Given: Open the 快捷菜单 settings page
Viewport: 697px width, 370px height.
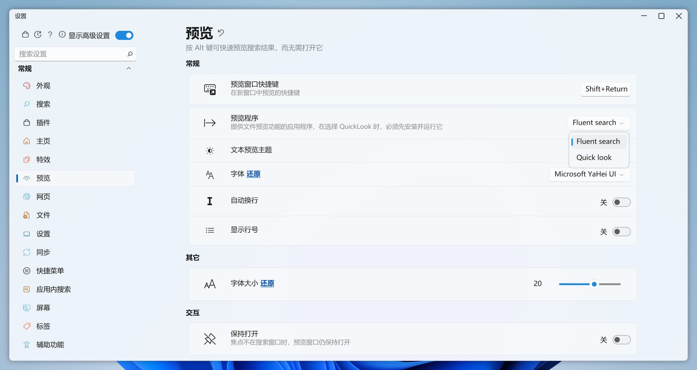Looking at the screenshot, I should [50, 271].
